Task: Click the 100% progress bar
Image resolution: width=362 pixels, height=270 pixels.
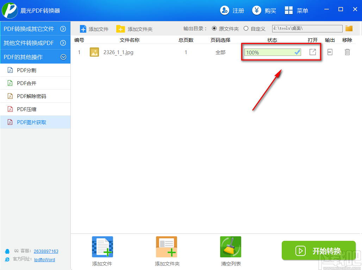Action: pyautogui.click(x=272, y=52)
